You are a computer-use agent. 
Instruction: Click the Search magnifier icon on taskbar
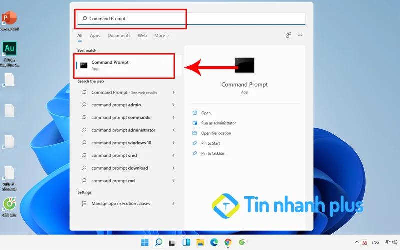[x=159, y=242]
